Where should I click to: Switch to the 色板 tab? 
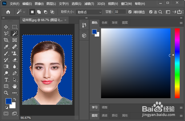tap(105, 23)
